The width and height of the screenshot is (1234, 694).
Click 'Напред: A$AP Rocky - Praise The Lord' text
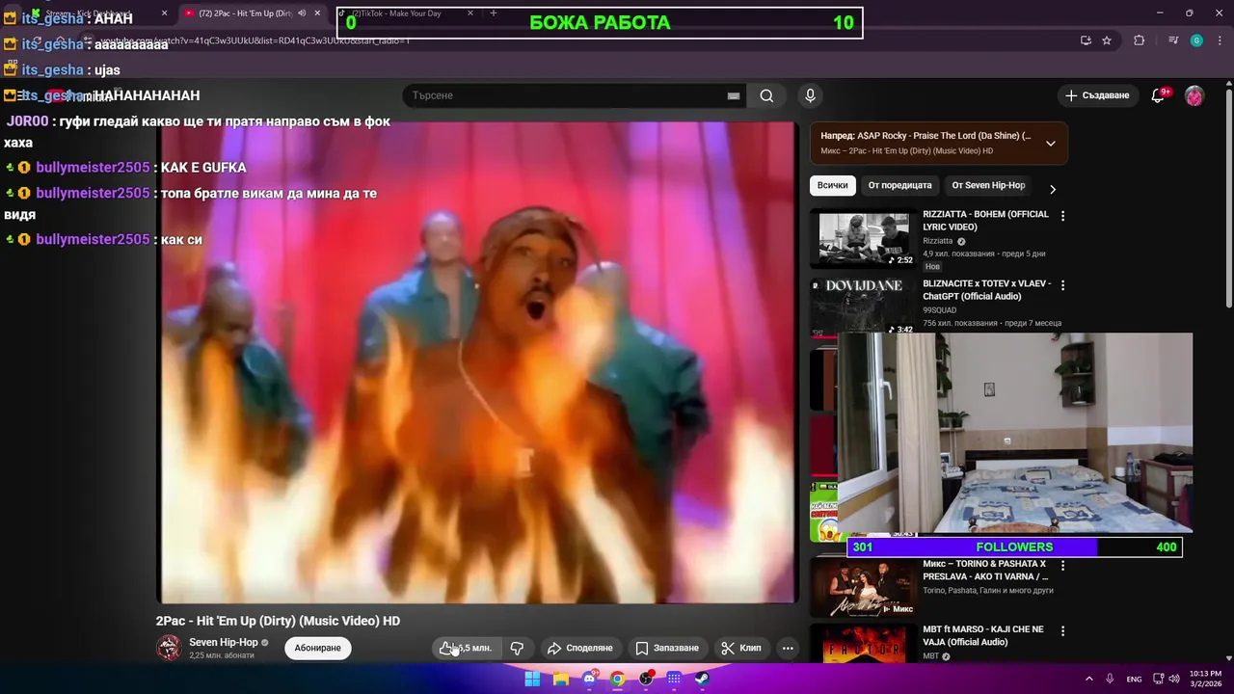coord(925,136)
